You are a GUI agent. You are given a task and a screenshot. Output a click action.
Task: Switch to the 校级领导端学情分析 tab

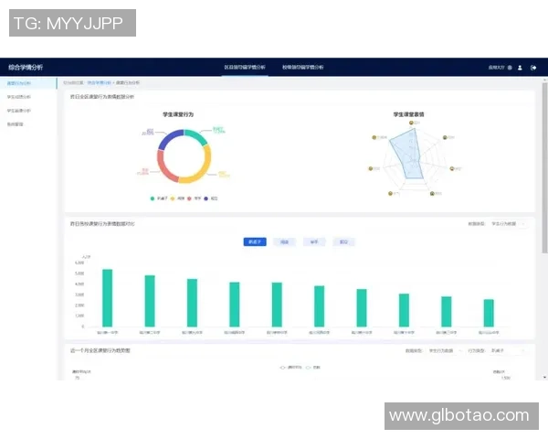click(302, 68)
